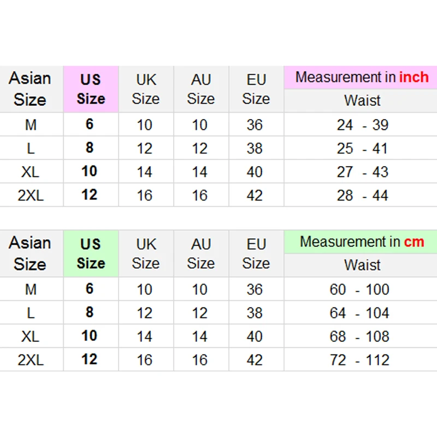Image resolution: width=437 pixels, height=437 pixels.
Task: Click the 24 - 39 waist cell
Action: click(x=362, y=125)
